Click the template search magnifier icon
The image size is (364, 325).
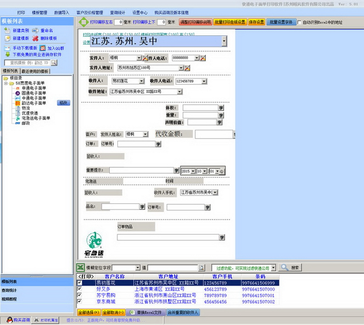pos(54,63)
